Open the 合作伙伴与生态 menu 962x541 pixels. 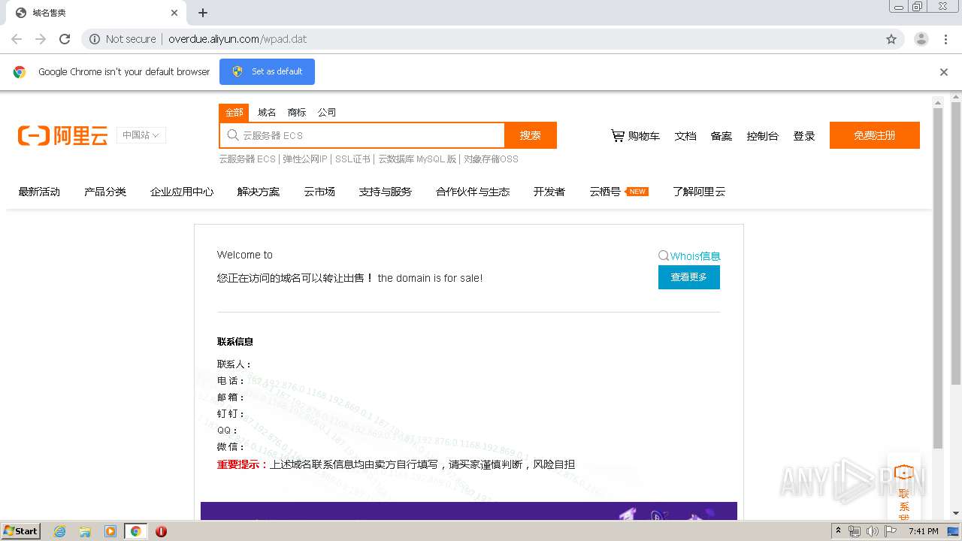click(473, 192)
